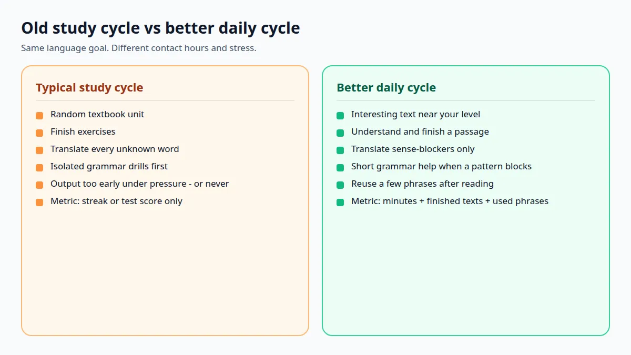
Task: Click the orange bullet before Isolated grammar drills first
Action: tap(39, 168)
